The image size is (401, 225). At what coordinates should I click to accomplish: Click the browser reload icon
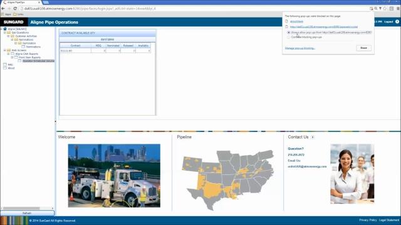(x=15, y=8)
